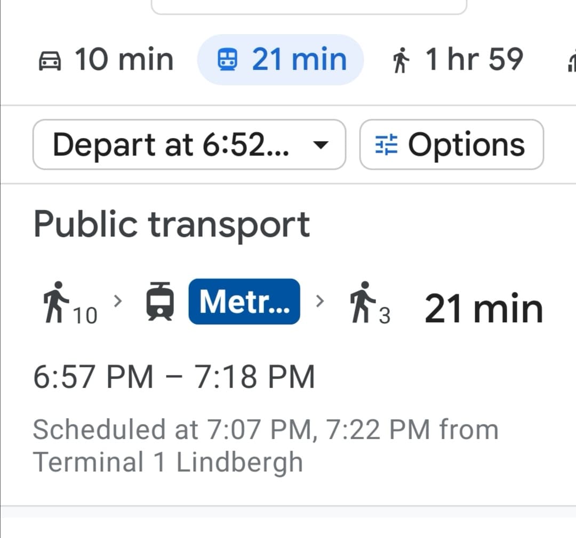This screenshot has height=538, width=576.
Task: Open the Options button
Action: [452, 144]
